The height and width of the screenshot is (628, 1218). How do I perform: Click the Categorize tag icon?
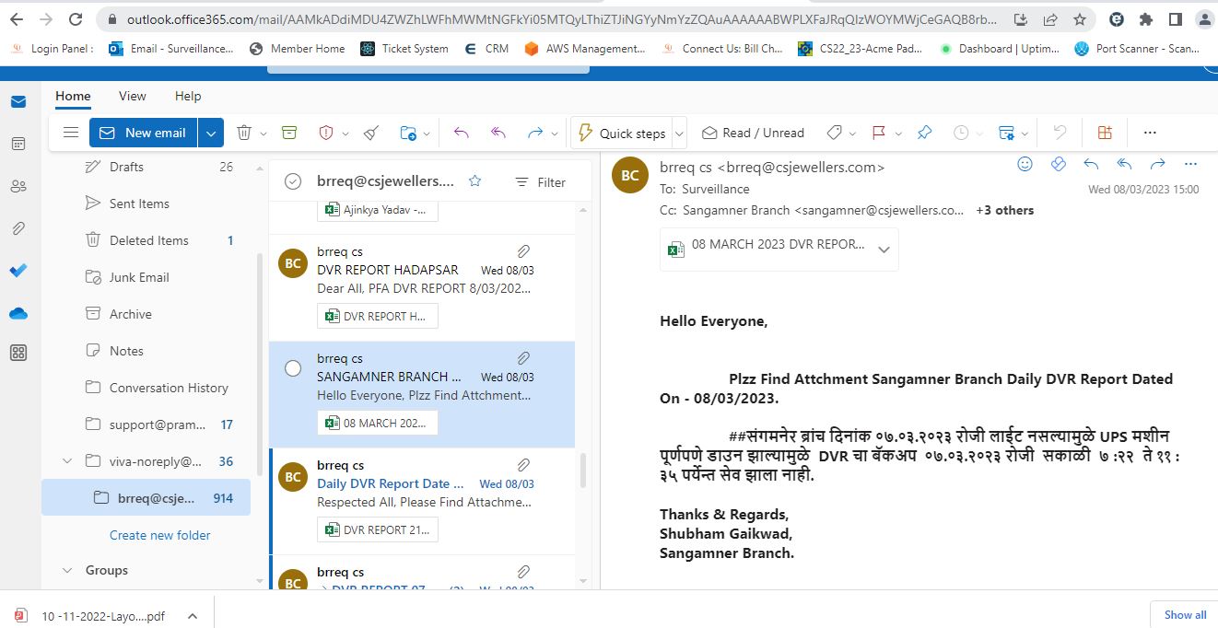pyautogui.click(x=835, y=133)
